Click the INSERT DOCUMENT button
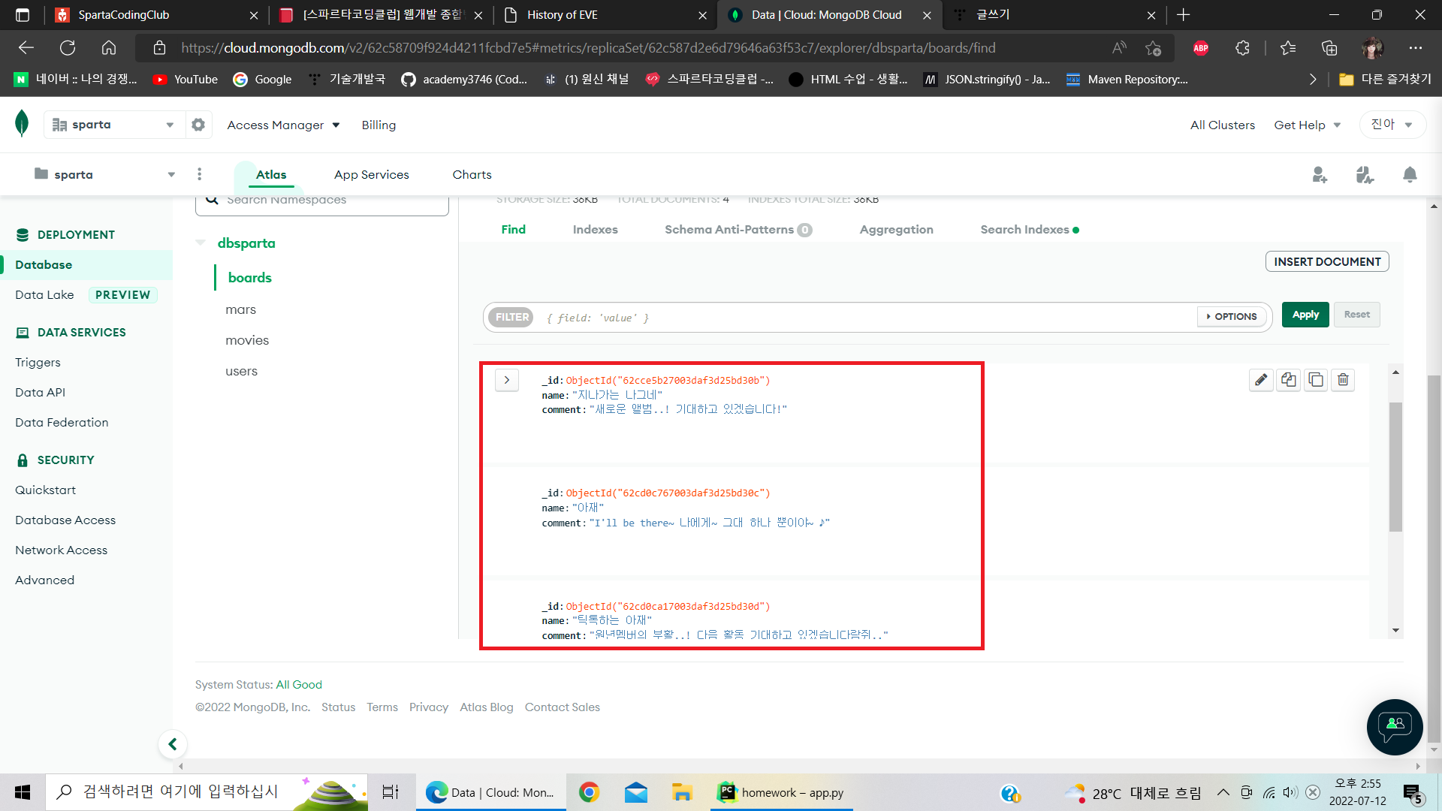1442x811 pixels. tap(1326, 261)
